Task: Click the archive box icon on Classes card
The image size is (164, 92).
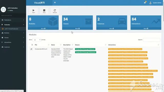Action: coord(88,21)
